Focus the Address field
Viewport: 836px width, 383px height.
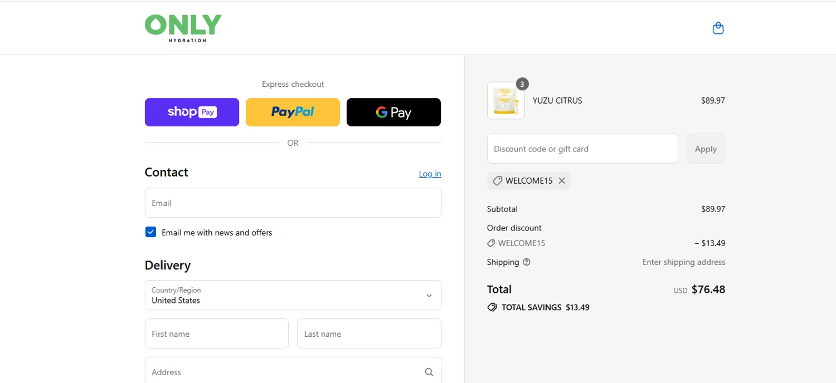(x=293, y=371)
